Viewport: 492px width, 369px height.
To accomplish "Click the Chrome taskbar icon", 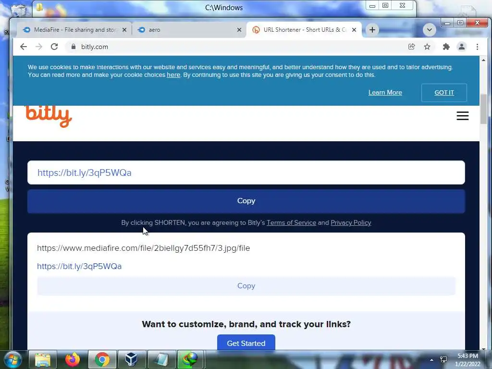I will 102,359.
